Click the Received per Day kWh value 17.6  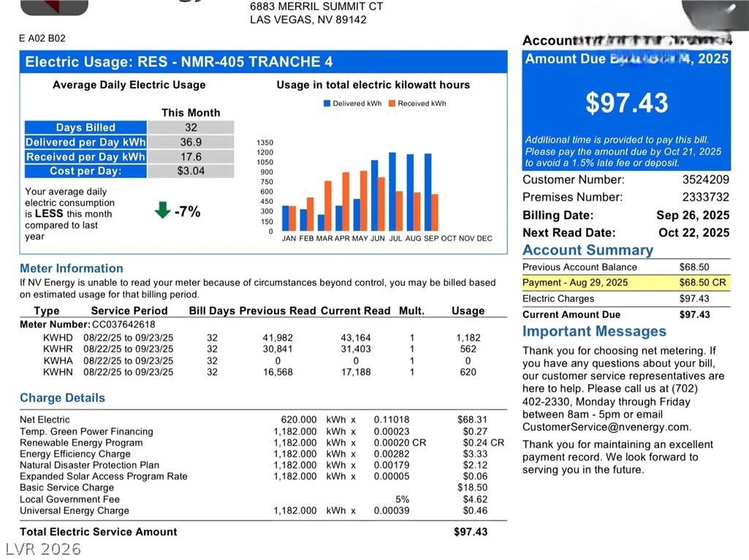(191, 156)
